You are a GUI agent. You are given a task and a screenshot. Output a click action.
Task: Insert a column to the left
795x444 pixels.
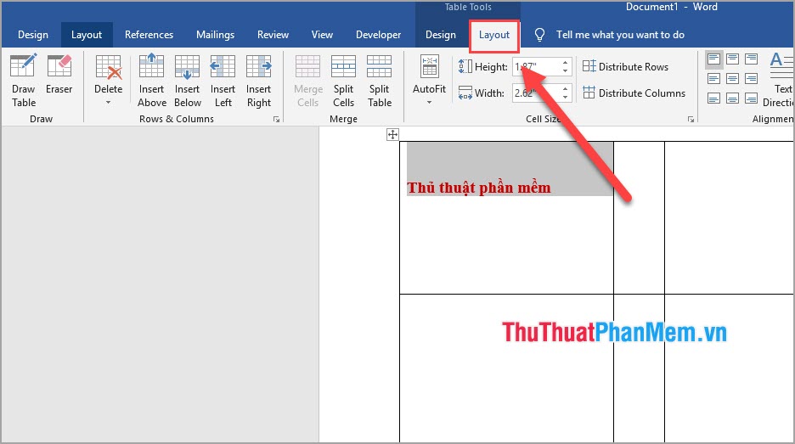click(223, 81)
